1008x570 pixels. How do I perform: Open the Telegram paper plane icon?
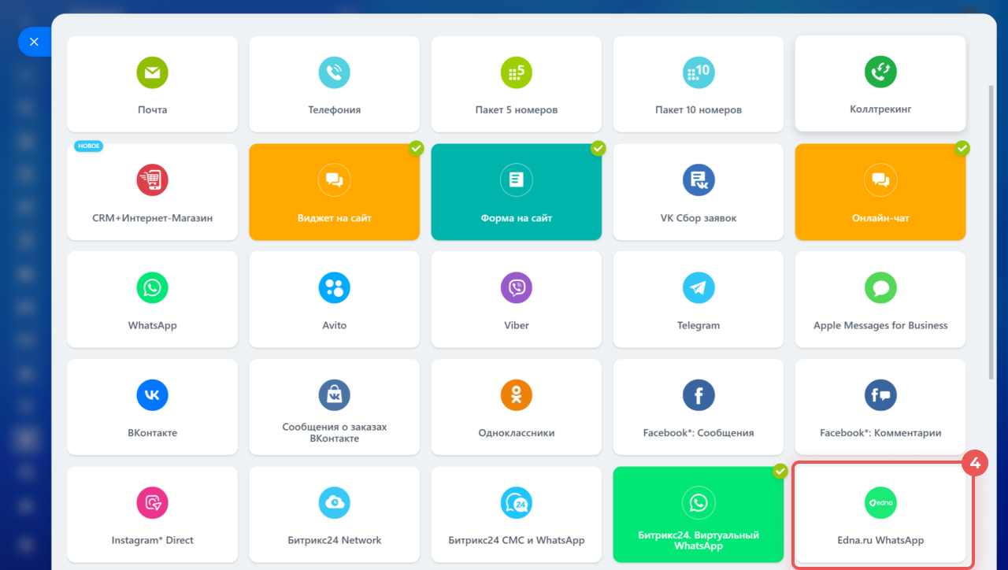coord(699,288)
